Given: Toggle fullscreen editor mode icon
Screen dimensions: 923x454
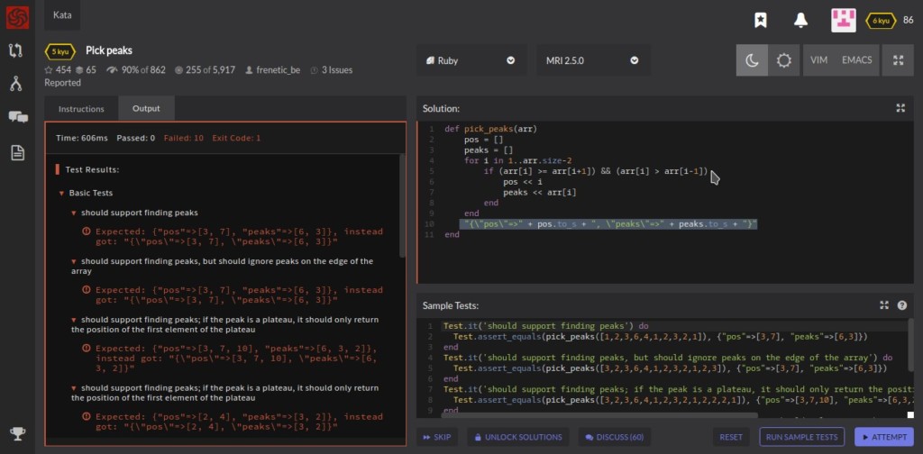Looking at the screenshot, I should coord(898,60).
